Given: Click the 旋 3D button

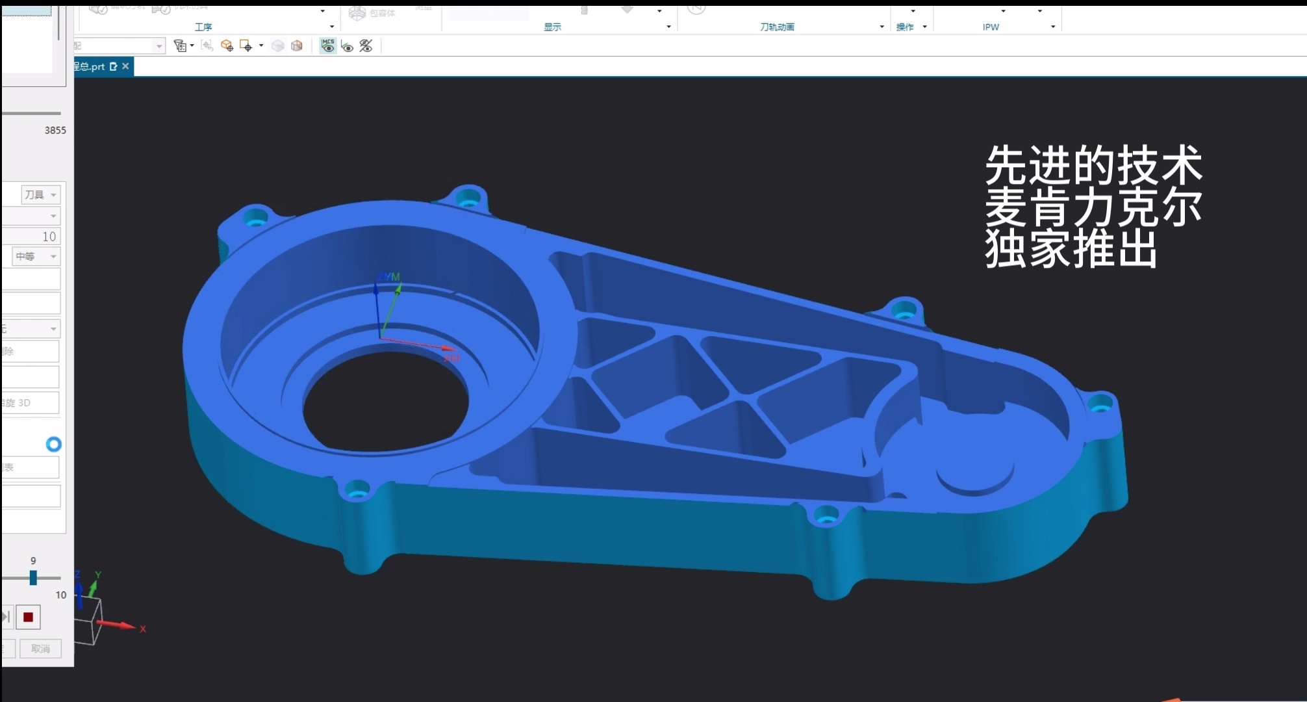Looking at the screenshot, I should pos(29,403).
